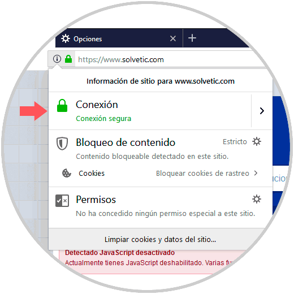Click the Opciones tab gear icon
The height and width of the screenshot is (294, 294).
[x=66, y=38]
